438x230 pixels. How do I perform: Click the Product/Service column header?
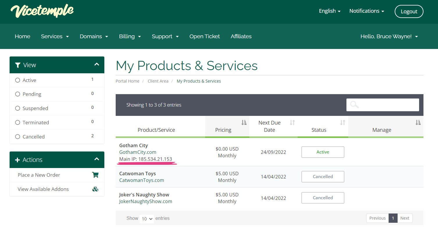pyautogui.click(x=156, y=130)
